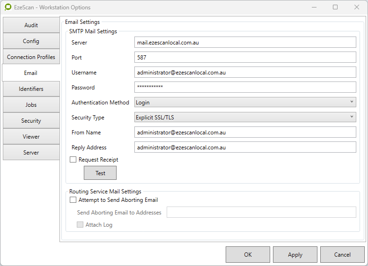Switch to the Config tab
Viewport: 368px width, 266px height.
click(x=31, y=41)
